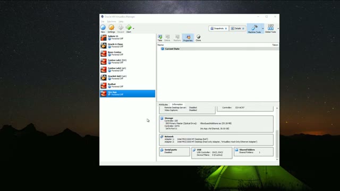
Task: Click the information pane scroll down arrow
Action: click(x=277, y=159)
